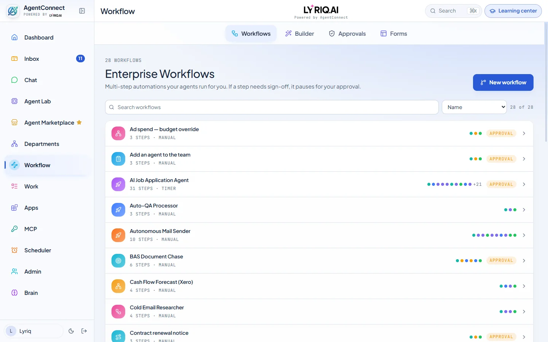Image resolution: width=548 pixels, height=342 pixels.
Task: Open the Name sort dropdown
Action: (474, 107)
